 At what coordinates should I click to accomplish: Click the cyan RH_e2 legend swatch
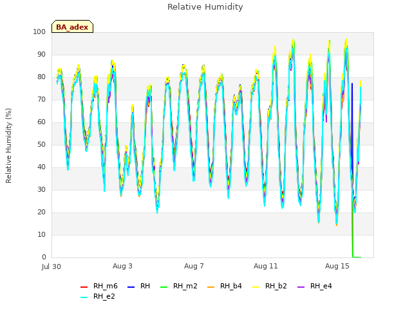(84, 297)
